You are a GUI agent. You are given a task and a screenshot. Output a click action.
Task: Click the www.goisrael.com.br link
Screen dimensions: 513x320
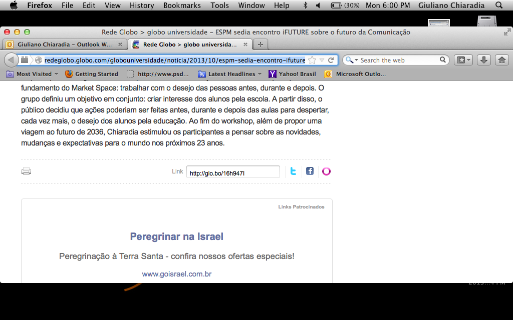176,274
